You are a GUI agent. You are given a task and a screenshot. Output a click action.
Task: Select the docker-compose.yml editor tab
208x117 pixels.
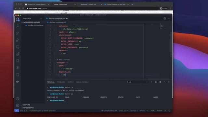57,19
